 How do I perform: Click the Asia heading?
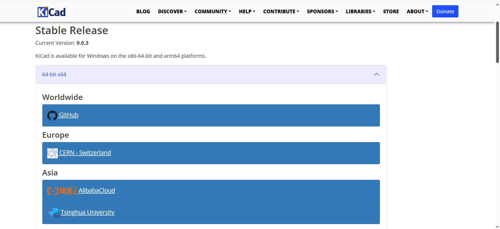tap(50, 173)
